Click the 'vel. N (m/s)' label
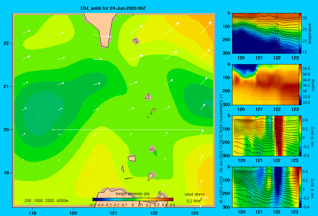This screenshot has height=216, width=318. [313, 137]
